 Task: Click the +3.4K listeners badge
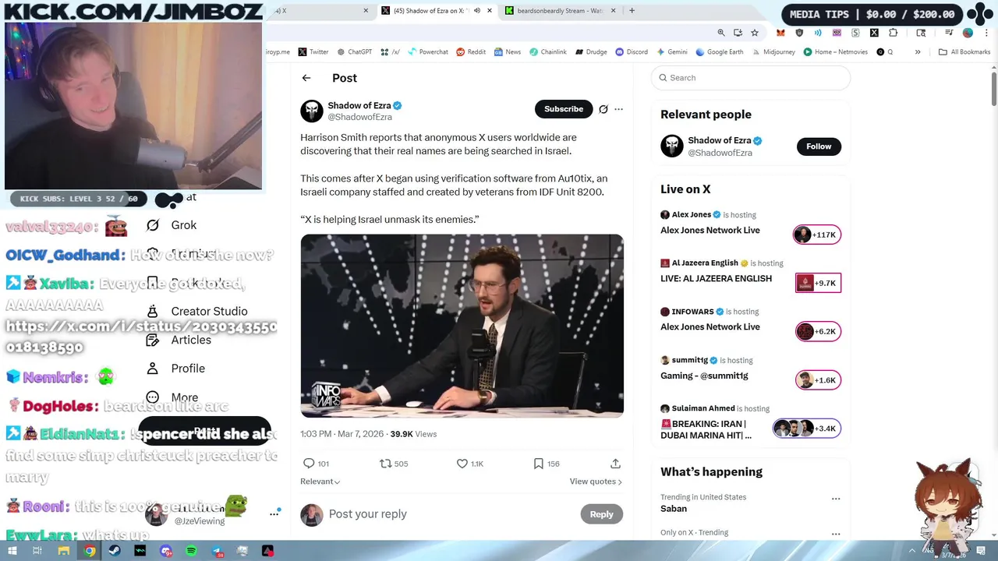click(807, 429)
